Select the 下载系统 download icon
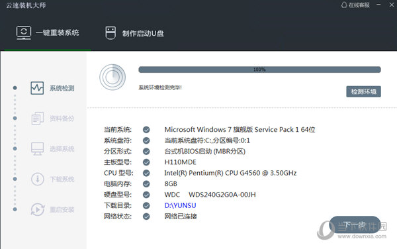Image resolution: width=397 pixels, height=249 pixels. click(38, 179)
